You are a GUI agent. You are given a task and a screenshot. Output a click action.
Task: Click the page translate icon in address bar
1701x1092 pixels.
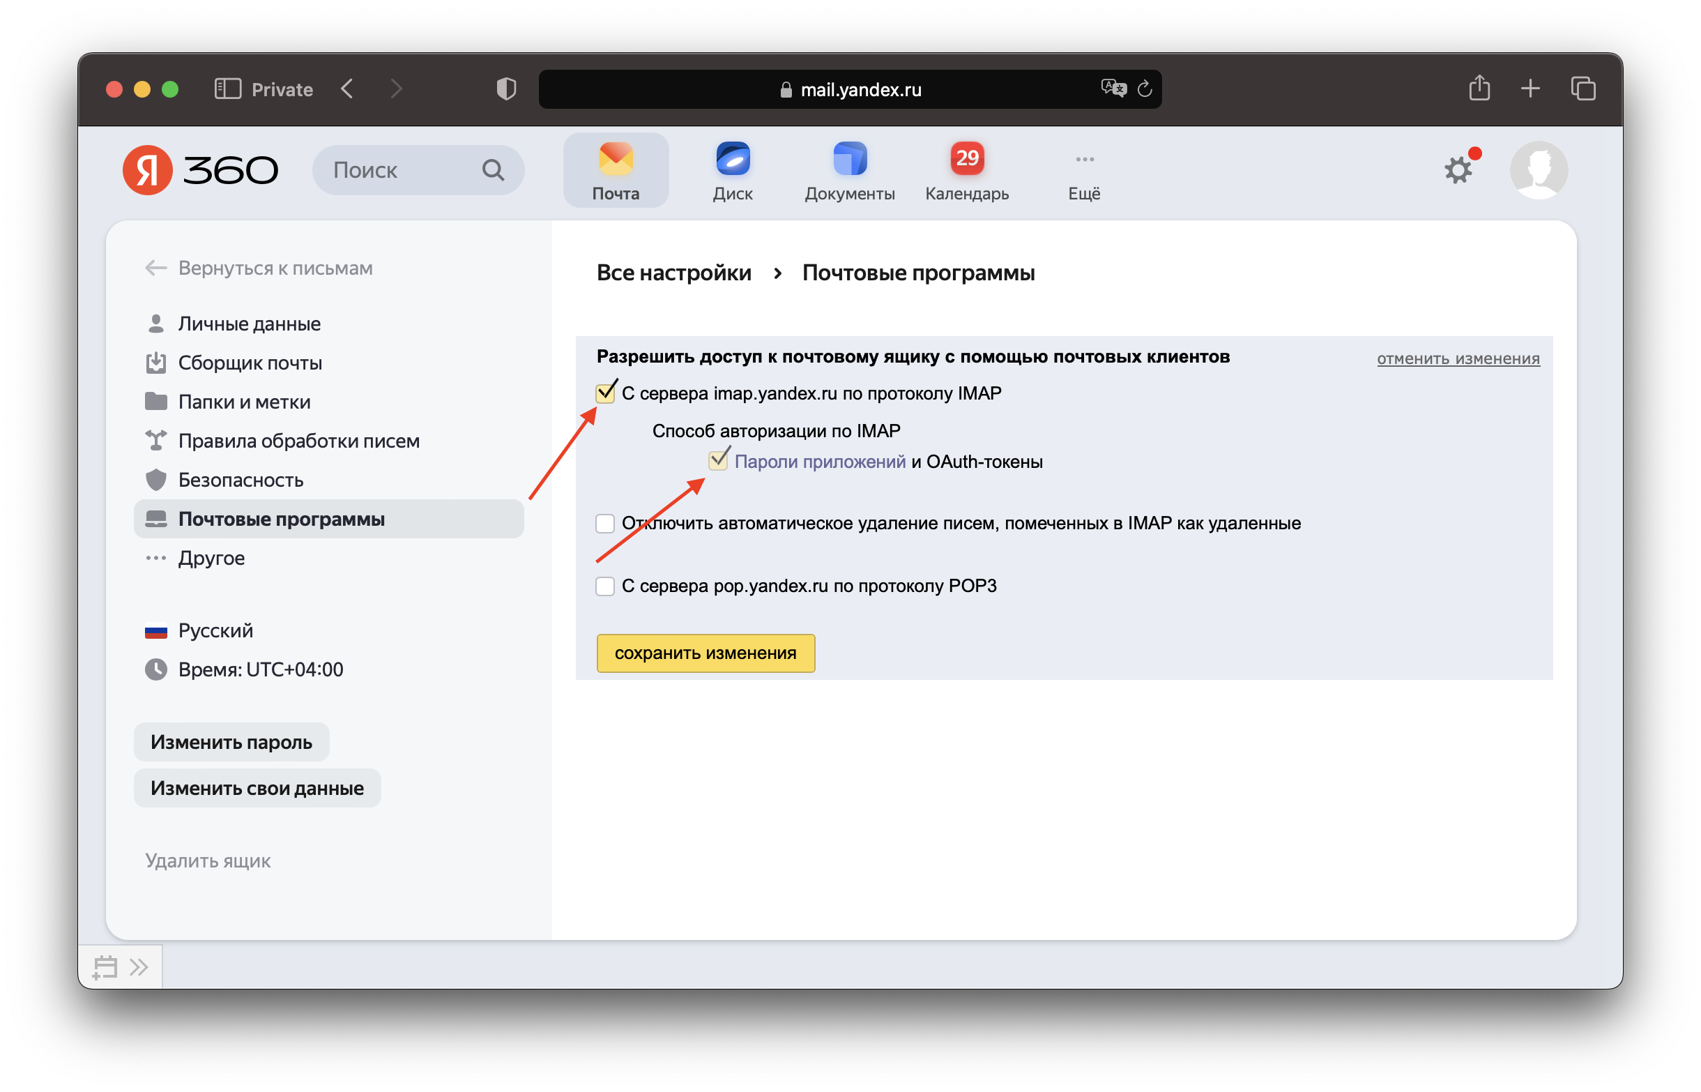(1113, 89)
